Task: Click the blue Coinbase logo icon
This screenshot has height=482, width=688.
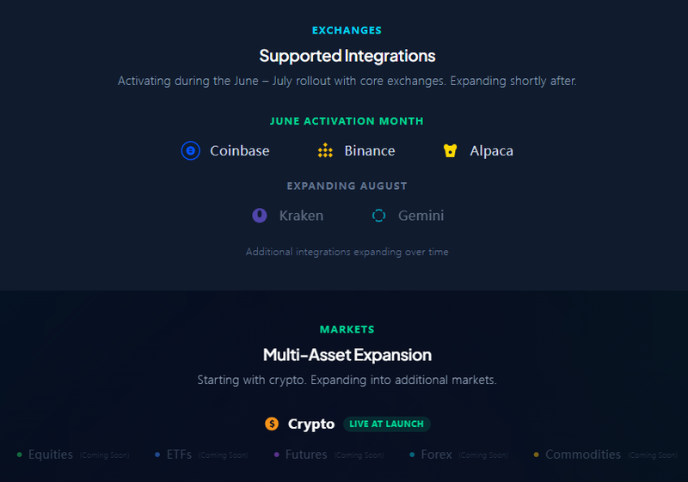Action: pyautogui.click(x=190, y=150)
